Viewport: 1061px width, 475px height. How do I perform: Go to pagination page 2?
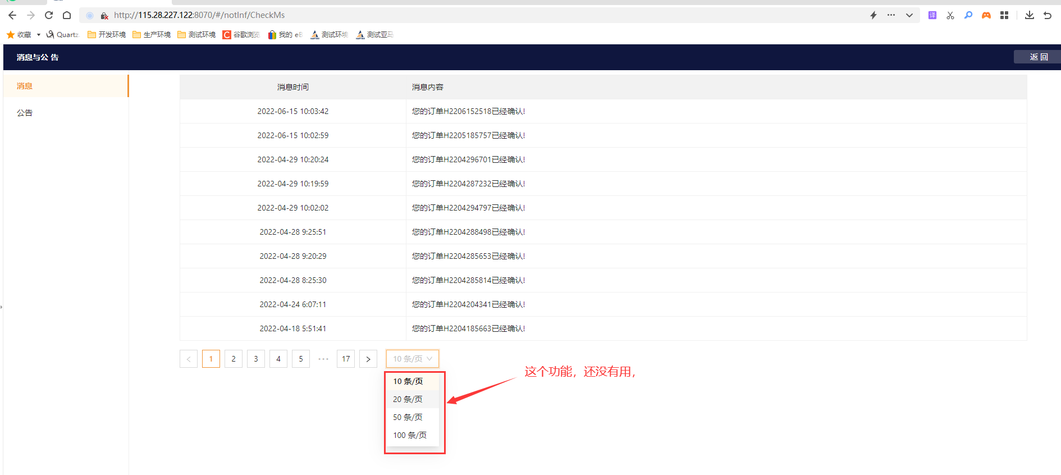(x=234, y=359)
